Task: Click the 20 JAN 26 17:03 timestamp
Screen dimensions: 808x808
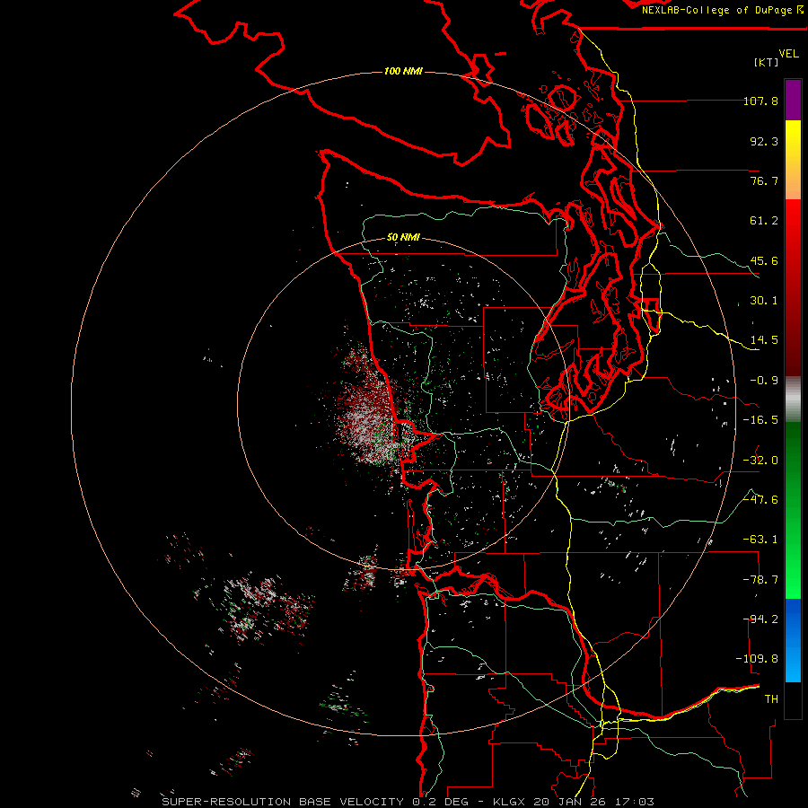Action: click(593, 802)
